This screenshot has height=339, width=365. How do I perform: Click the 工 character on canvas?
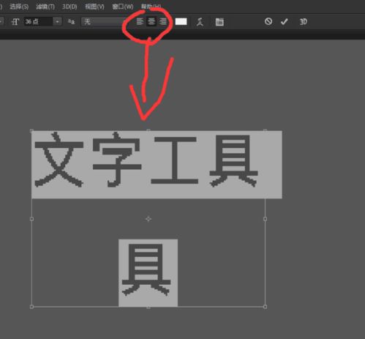point(175,160)
